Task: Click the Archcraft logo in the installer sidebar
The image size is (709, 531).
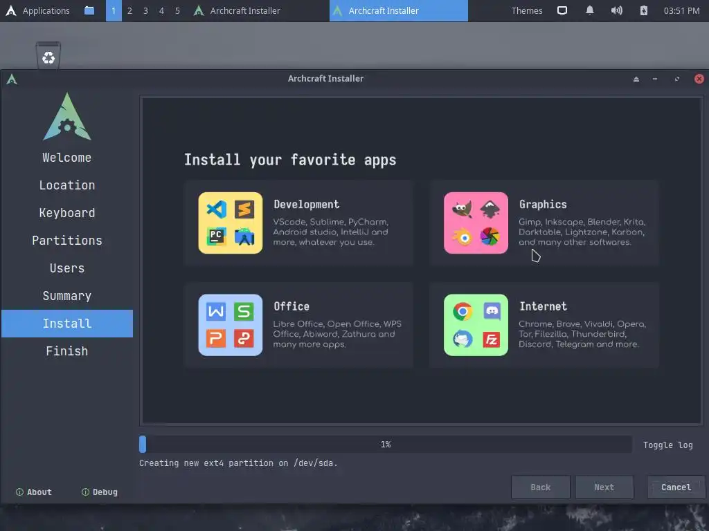Action: pos(67,116)
